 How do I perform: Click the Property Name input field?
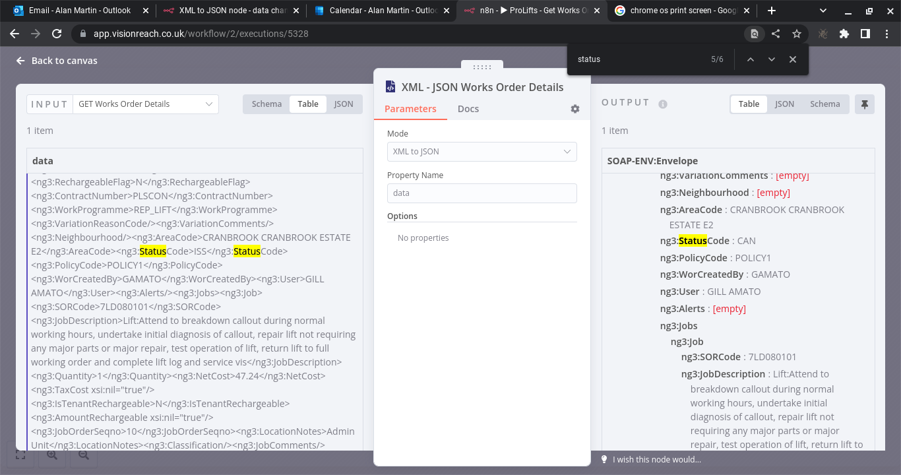pos(482,193)
